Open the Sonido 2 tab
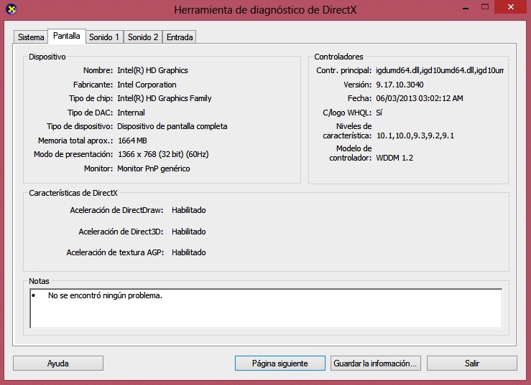Viewport: 531px width, 385px height. point(143,37)
